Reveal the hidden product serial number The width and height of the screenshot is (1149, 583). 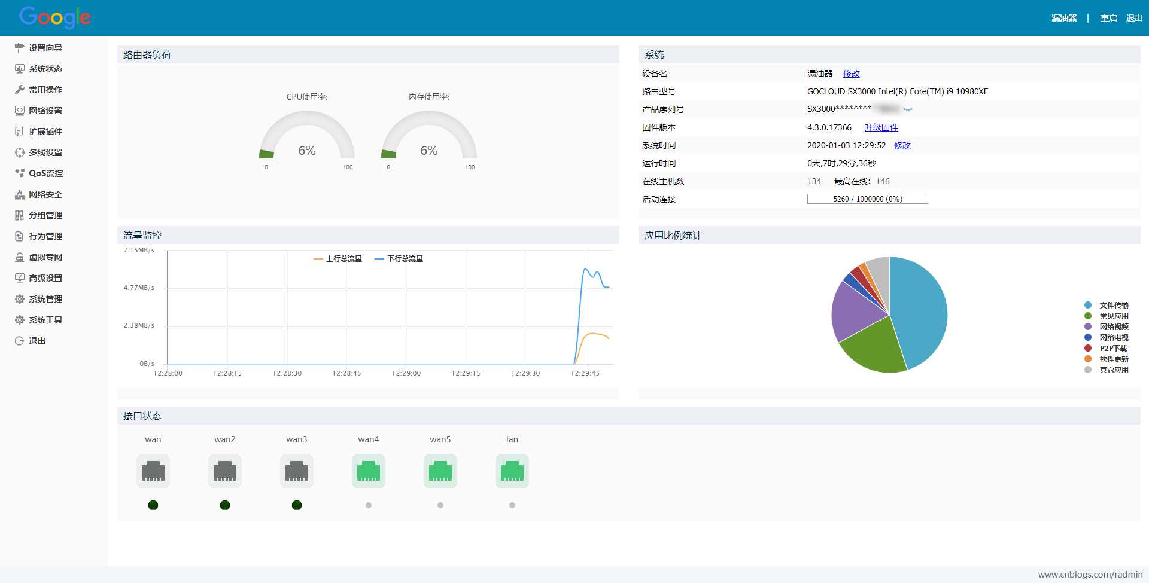tap(908, 109)
